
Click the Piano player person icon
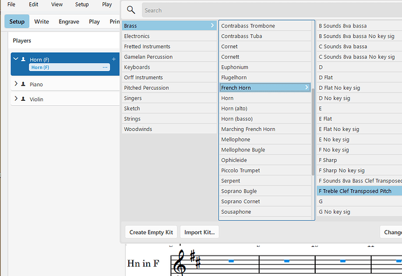pyautogui.click(x=23, y=84)
